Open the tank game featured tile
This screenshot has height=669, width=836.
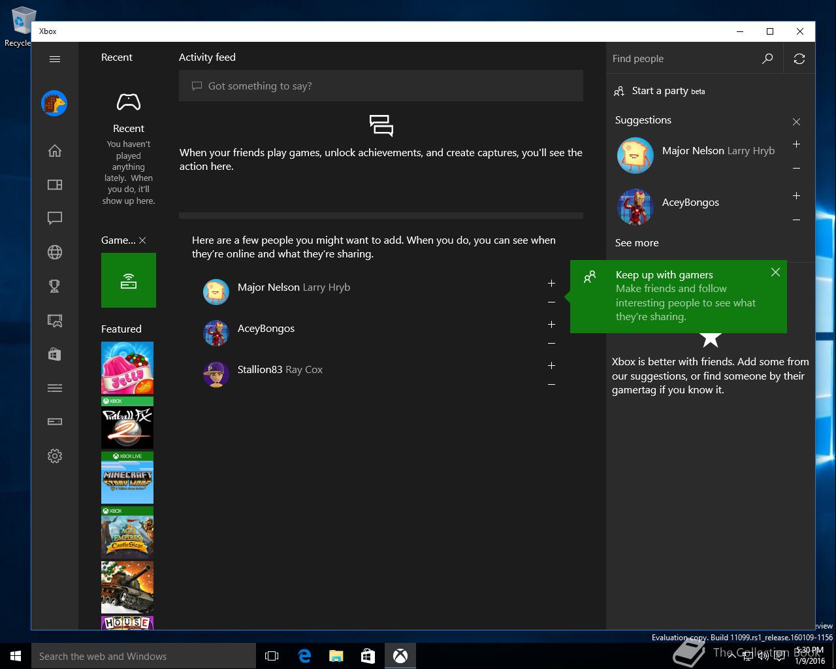coord(127,587)
